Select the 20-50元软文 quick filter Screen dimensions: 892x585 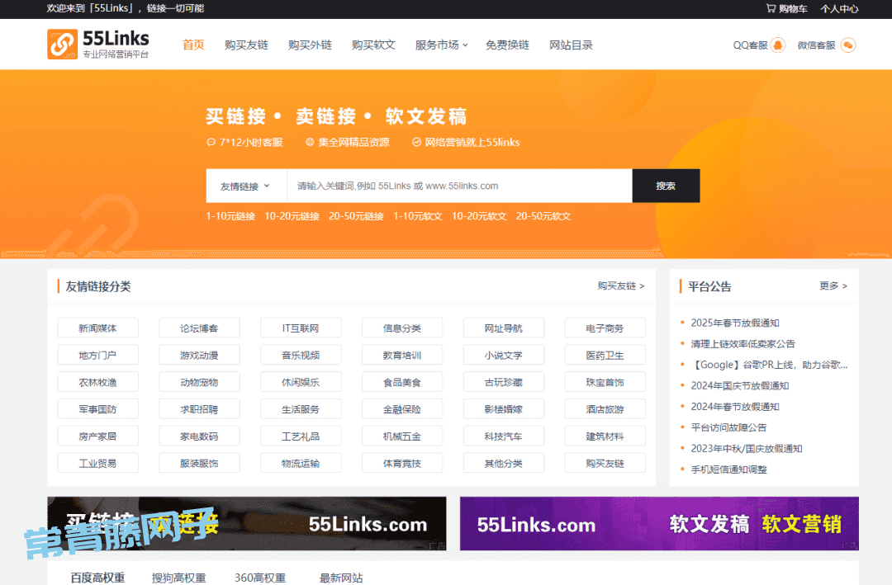[543, 216]
